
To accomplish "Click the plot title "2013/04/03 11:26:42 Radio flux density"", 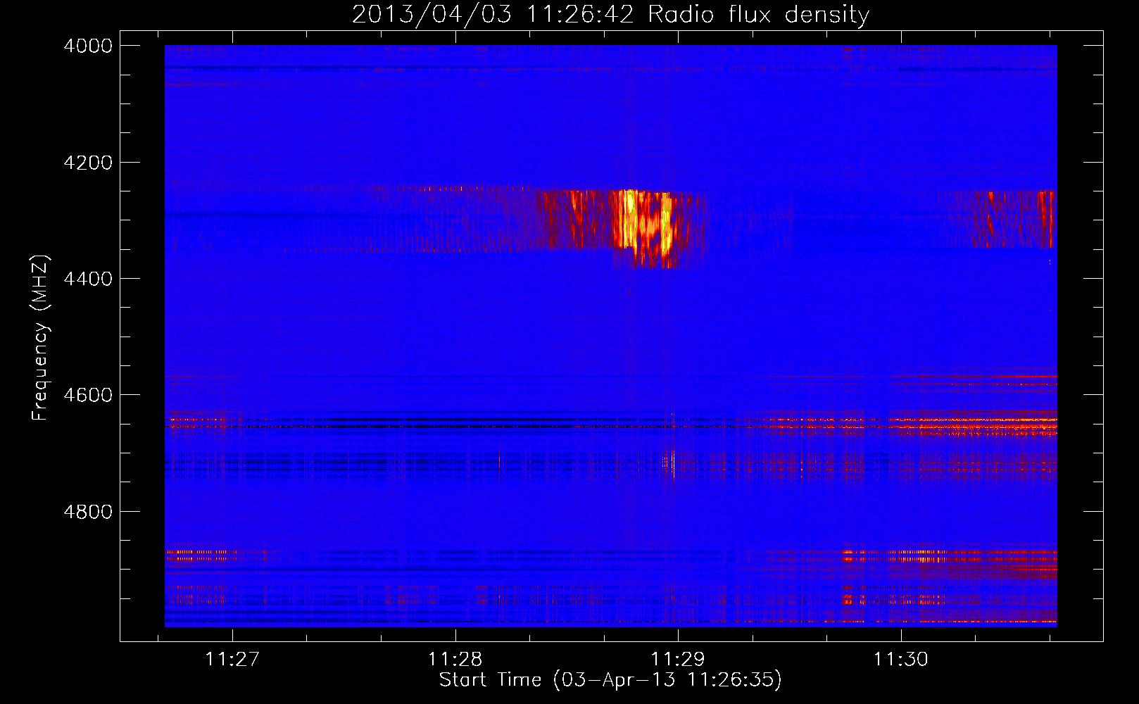I will click(610, 15).
